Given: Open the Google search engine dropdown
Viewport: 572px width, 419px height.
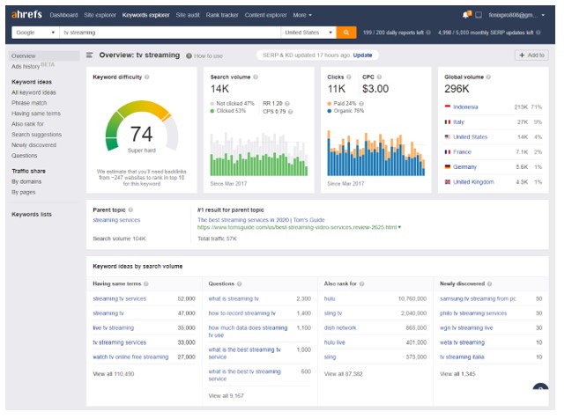Looking at the screenshot, I should click(35, 33).
